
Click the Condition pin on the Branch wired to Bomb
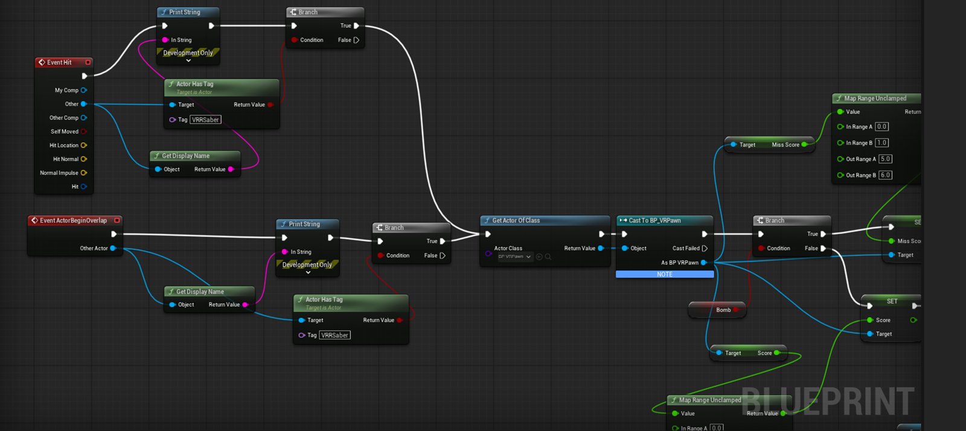click(760, 248)
